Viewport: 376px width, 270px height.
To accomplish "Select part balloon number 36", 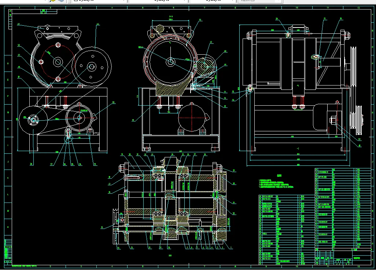I will (64, 164).
